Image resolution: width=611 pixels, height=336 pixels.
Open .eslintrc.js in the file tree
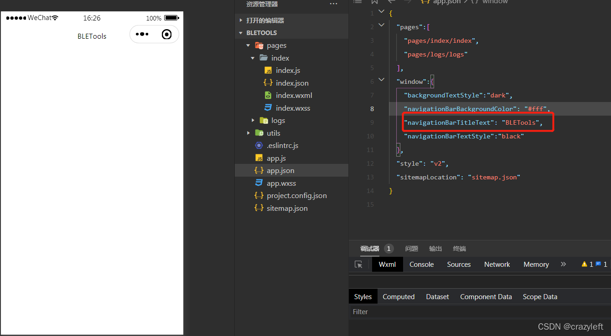coord(282,146)
